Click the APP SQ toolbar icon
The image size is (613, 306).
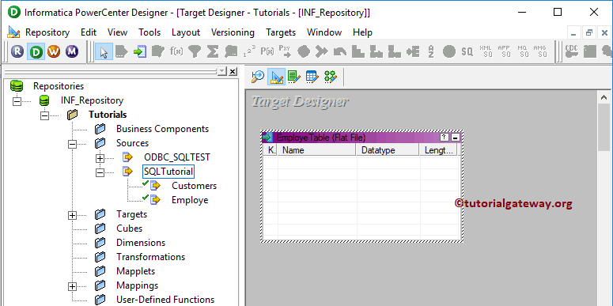505,51
